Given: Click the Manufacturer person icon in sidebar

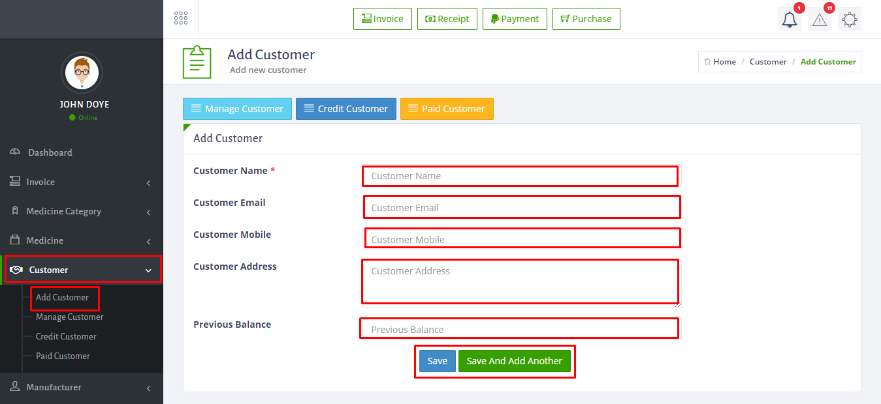Looking at the screenshot, I should click(15, 386).
